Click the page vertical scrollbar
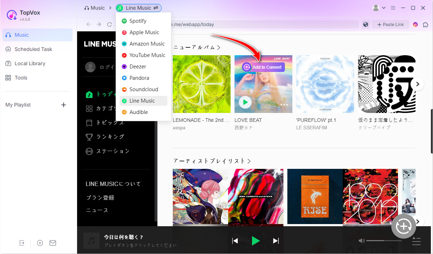The image size is (433, 254). click(431, 131)
